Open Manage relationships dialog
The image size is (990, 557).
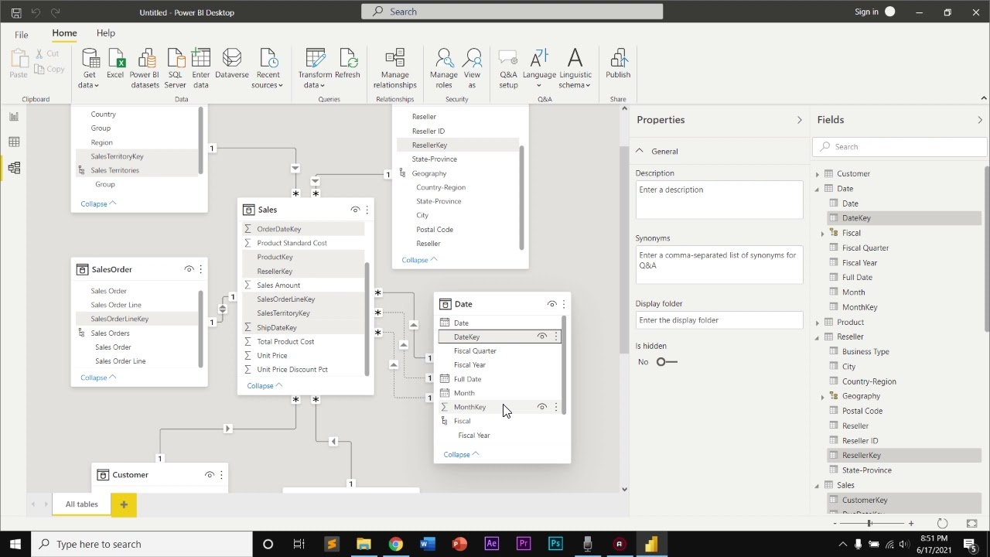point(394,68)
